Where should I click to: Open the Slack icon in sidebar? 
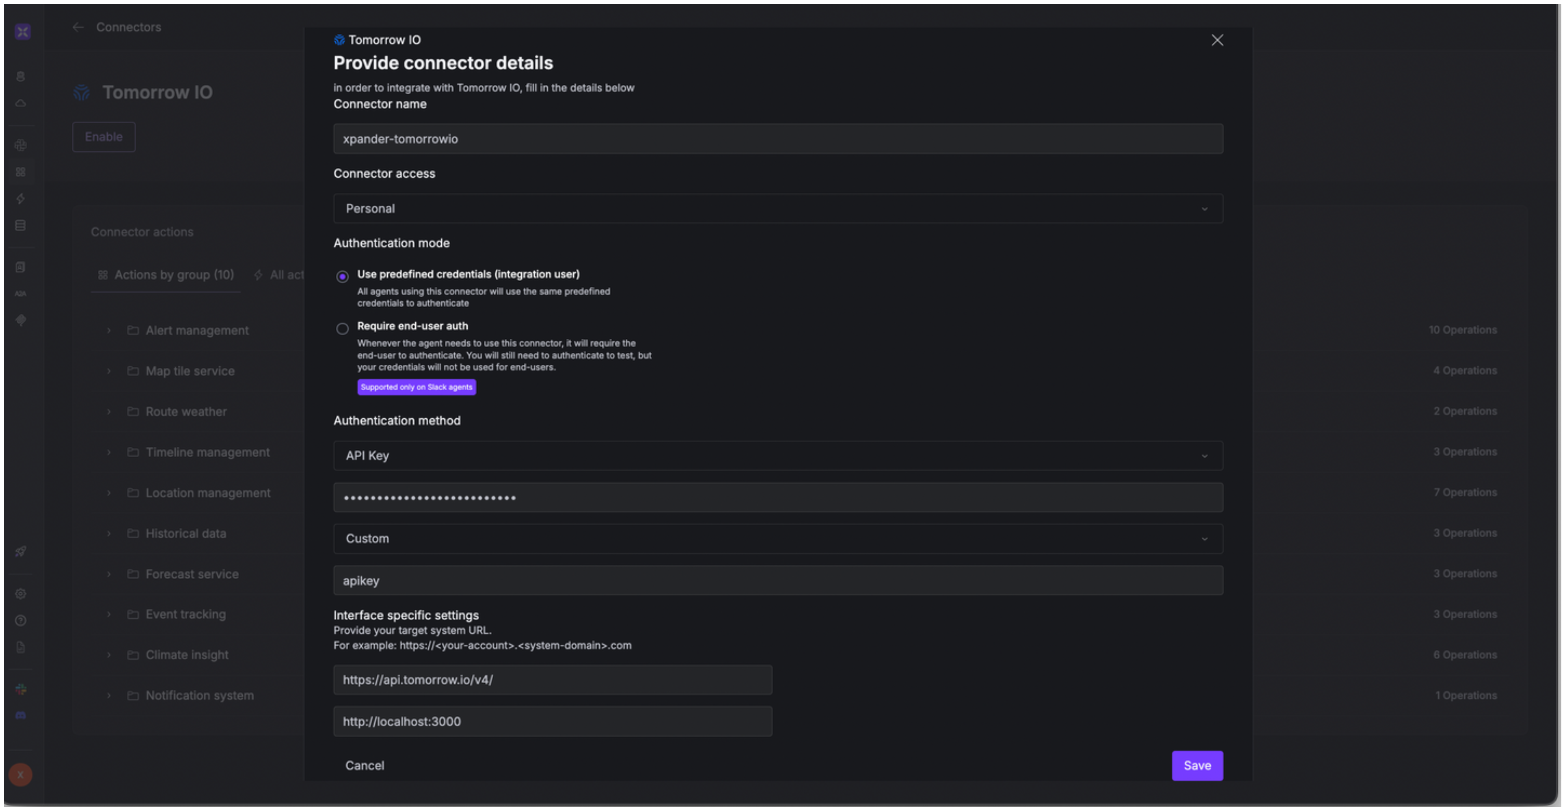pyautogui.click(x=21, y=689)
